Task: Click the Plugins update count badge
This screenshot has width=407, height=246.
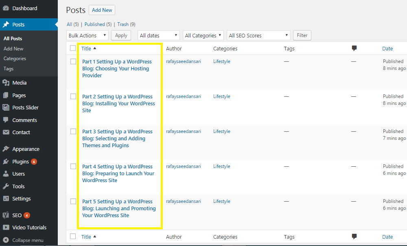Action: point(34,162)
